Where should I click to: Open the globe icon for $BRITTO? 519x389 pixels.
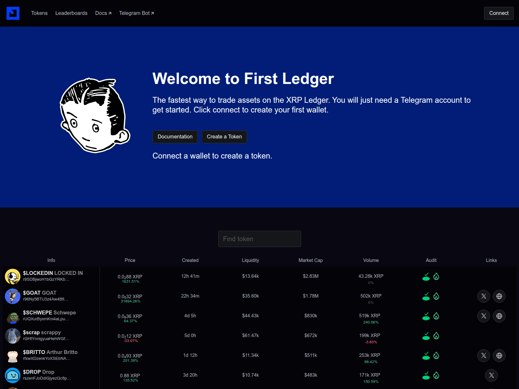point(499,356)
